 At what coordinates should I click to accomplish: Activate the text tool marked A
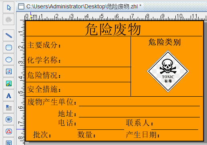point(9,95)
